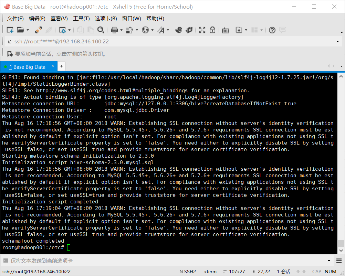The height and width of the screenshot is (276, 345).
Task: Expand the globe encoding dropdown arrow
Action: 152,30
